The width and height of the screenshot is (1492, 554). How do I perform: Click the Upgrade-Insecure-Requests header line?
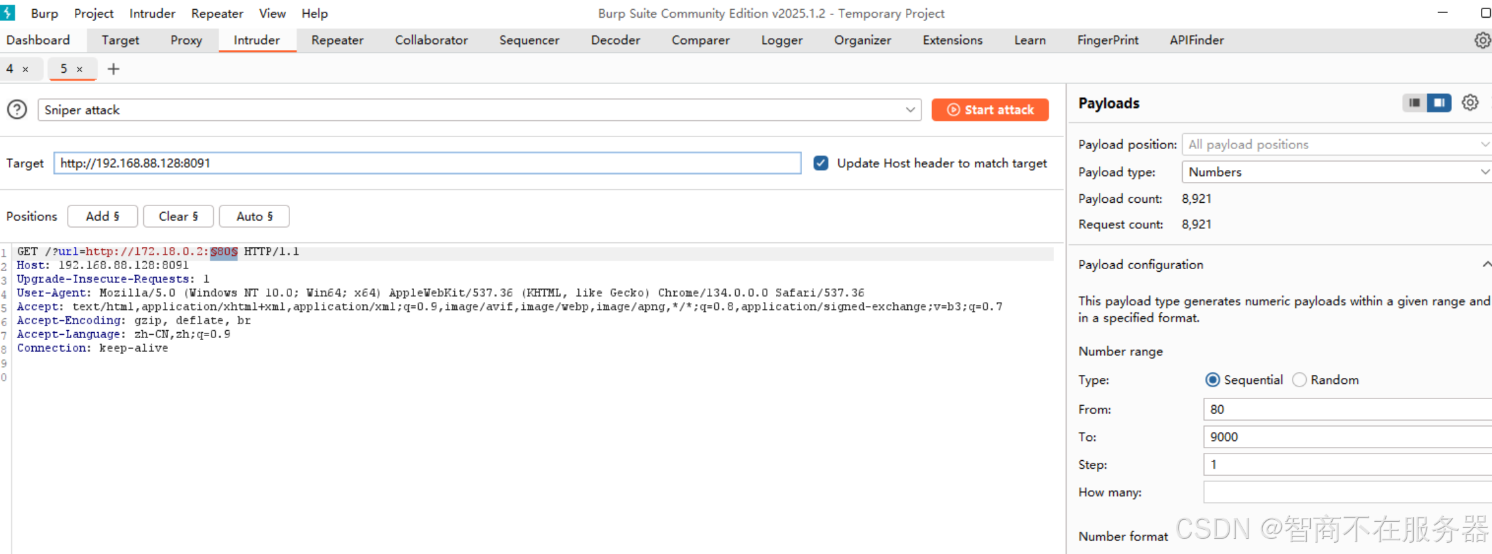point(113,279)
